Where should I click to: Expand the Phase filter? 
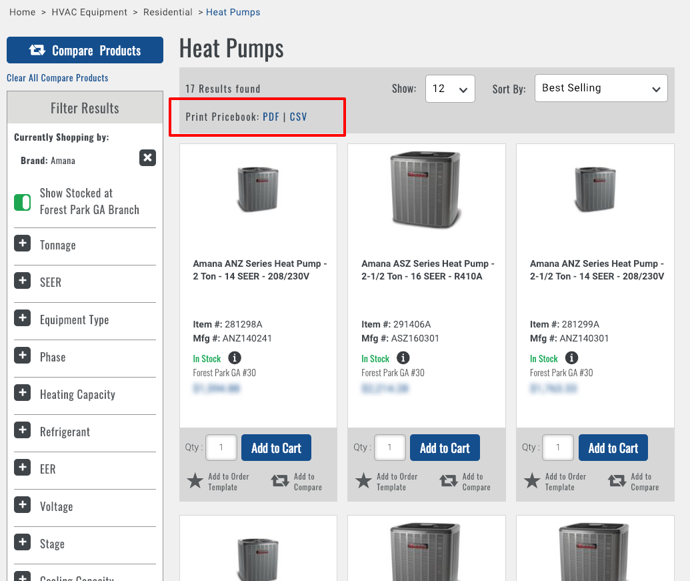coord(23,355)
